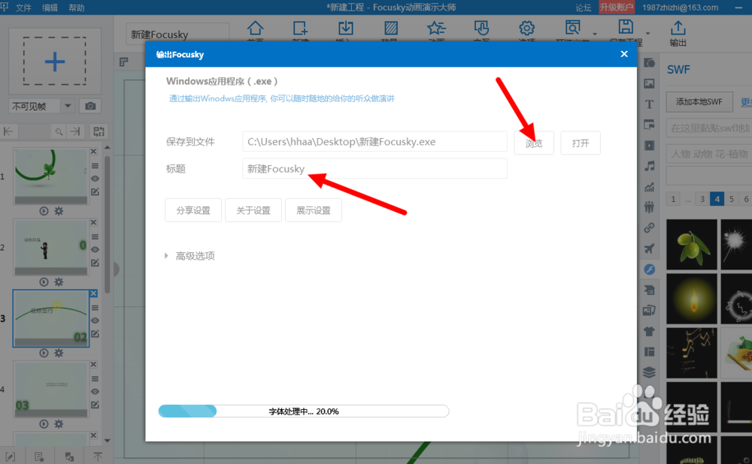The image size is (752, 464).
Task: Open the 论坛 forum link
Action: [x=584, y=8]
